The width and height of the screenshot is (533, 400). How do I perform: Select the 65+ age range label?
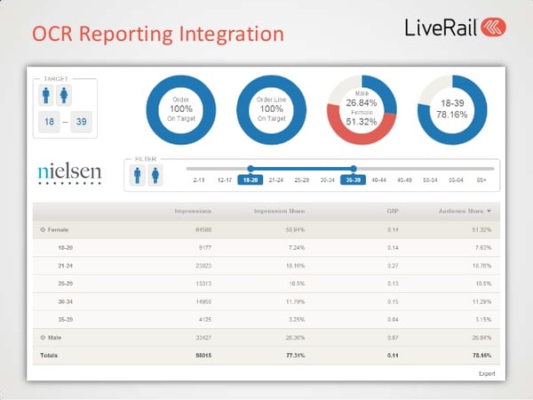point(481,180)
